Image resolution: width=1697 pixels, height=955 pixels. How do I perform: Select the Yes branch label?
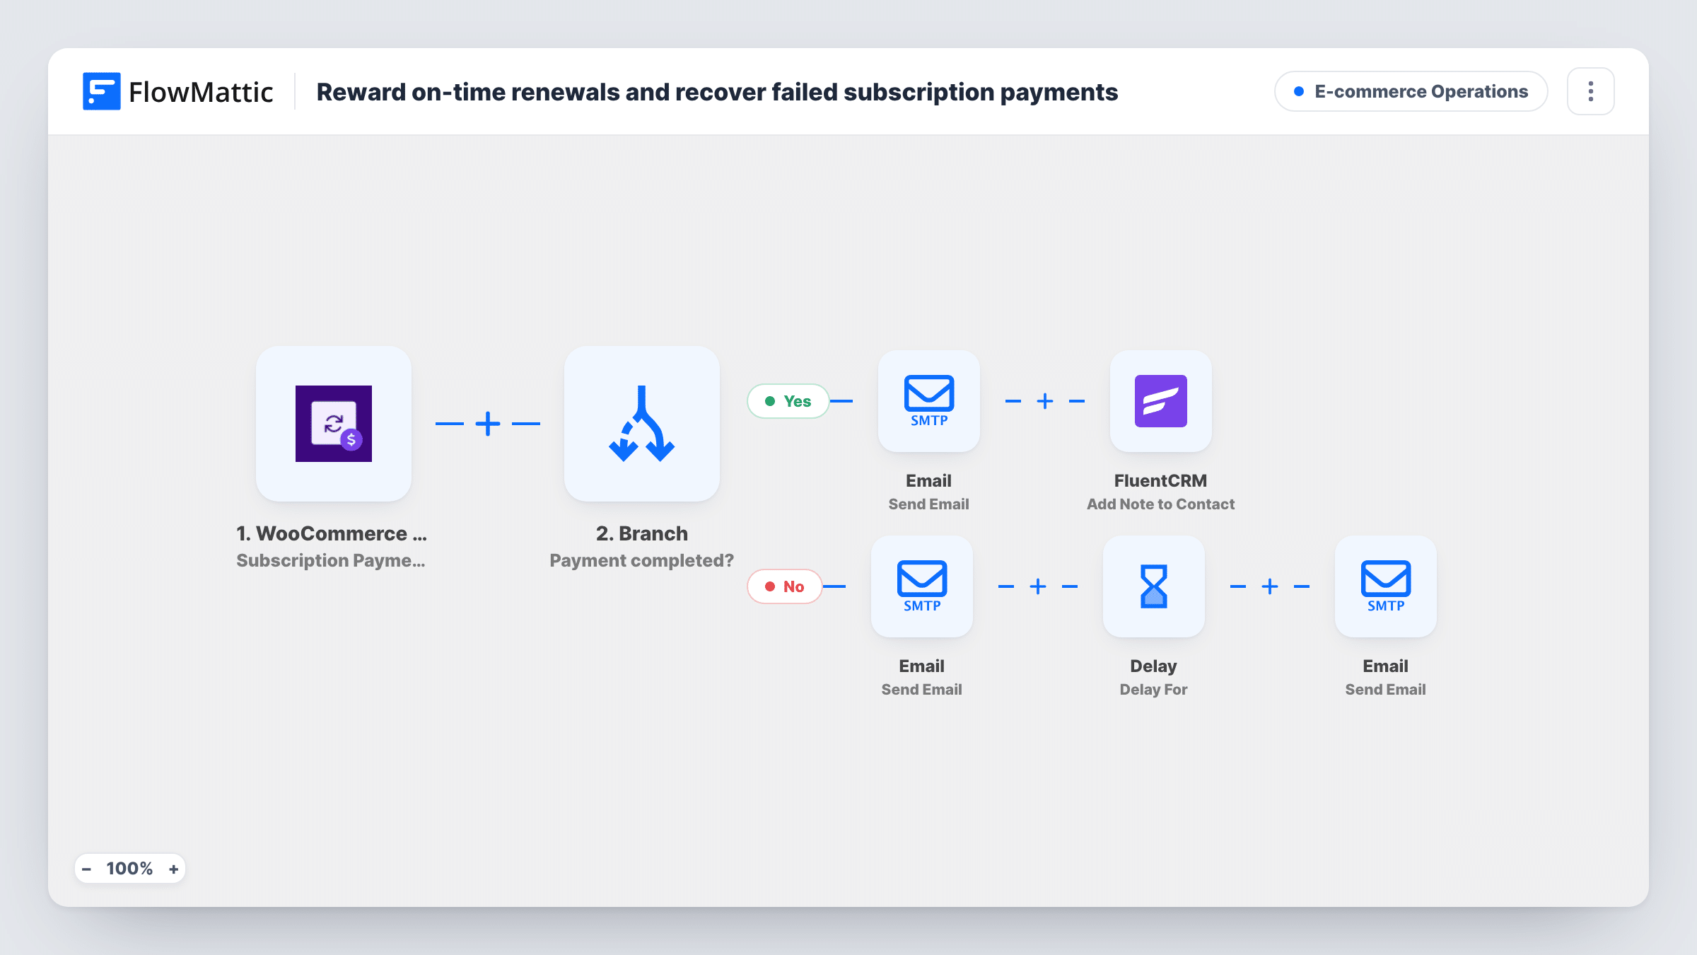tap(788, 401)
